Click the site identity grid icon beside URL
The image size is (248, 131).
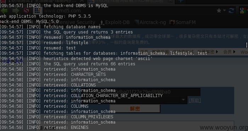37,11
